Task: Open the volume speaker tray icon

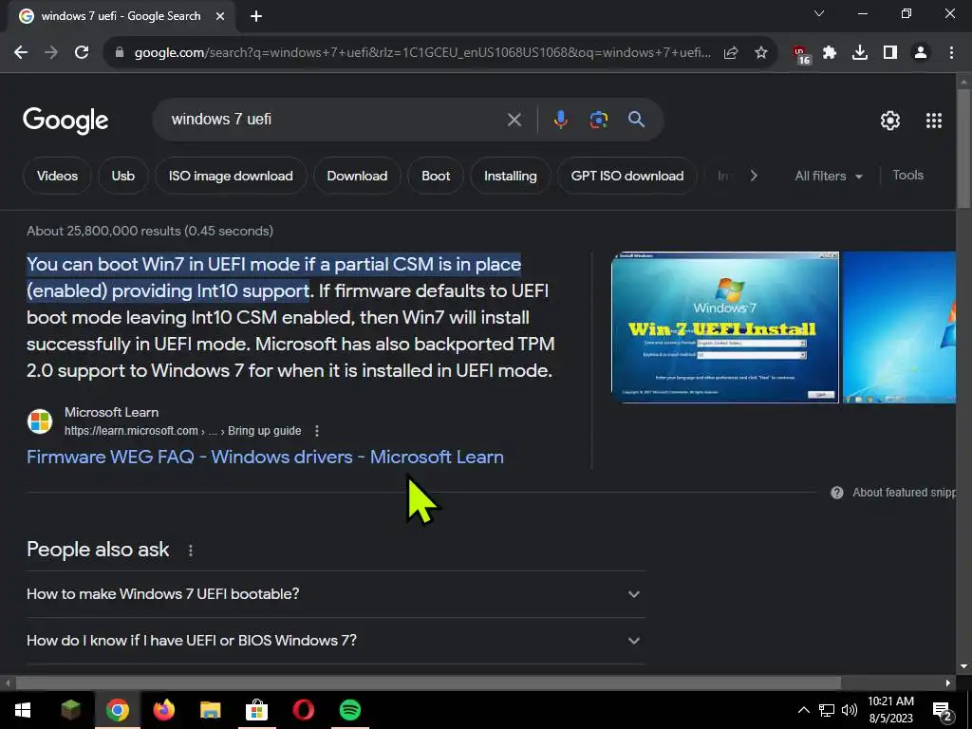Action: pyautogui.click(x=850, y=710)
